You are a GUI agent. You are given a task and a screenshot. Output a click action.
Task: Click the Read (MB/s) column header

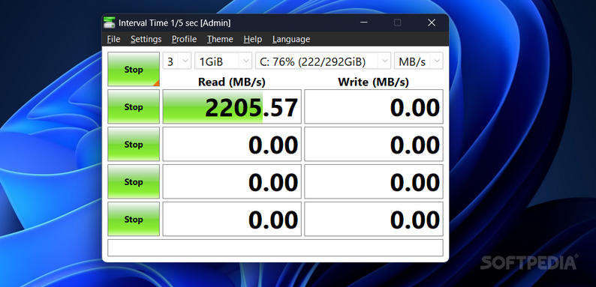232,82
